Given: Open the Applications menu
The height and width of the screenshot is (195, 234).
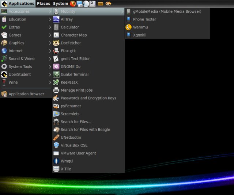Looking at the screenshot, I should [18, 4].
